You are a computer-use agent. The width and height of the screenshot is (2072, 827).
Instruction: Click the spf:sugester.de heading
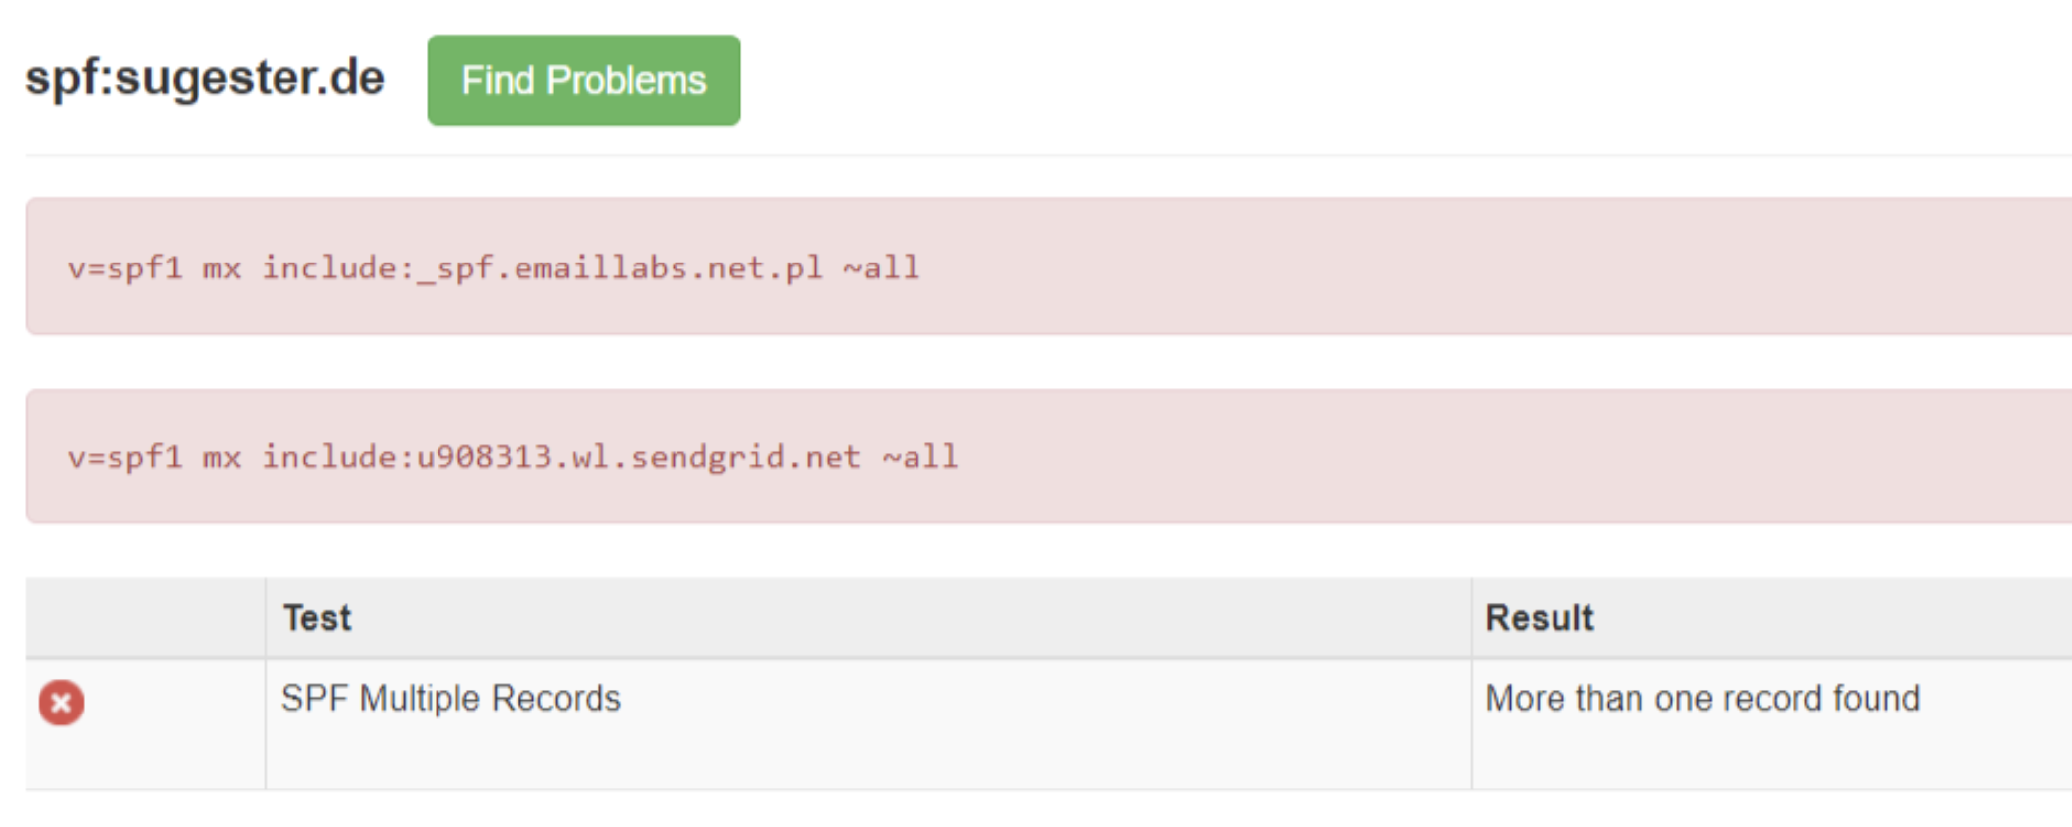click(x=204, y=78)
